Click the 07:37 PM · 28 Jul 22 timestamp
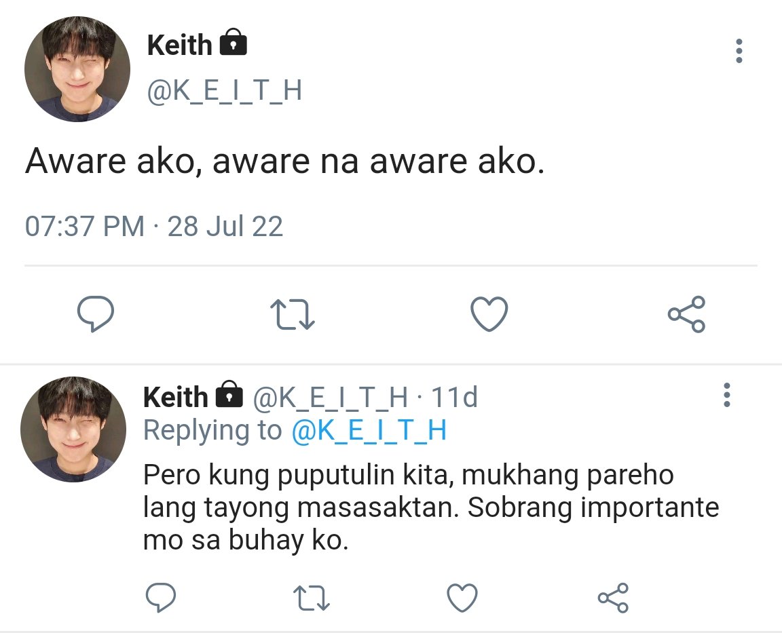The width and height of the screenshot is (782, 633). click(x=154, y=226)
